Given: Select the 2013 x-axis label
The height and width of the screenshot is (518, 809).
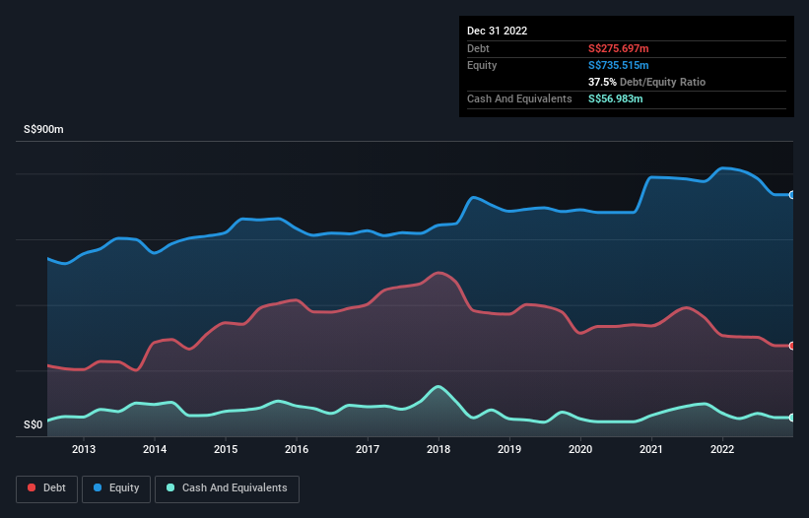Looking at the screenshot, I should point(84,449).
